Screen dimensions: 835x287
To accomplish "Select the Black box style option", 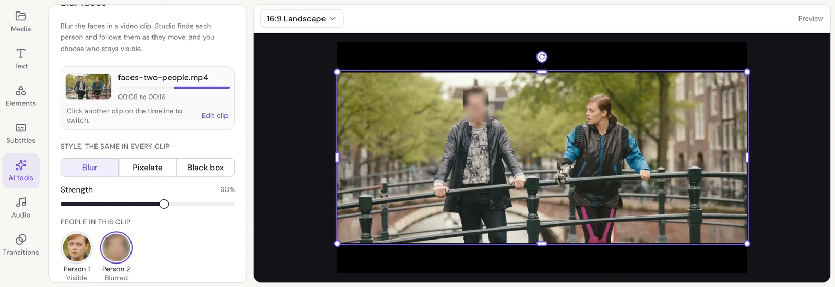I will click(x=206, y=168).
